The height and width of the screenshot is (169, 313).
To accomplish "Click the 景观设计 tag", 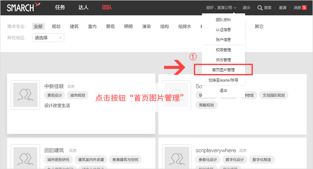I will point(55,95).
